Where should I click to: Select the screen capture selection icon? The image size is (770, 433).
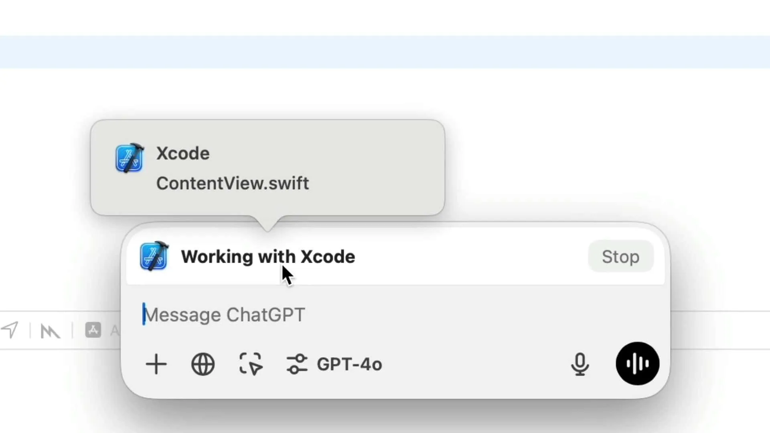click(x=250, y=364)
